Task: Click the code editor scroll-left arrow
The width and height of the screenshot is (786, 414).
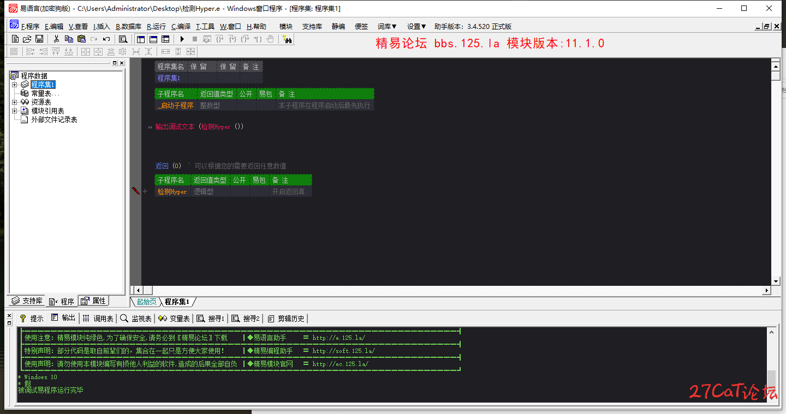Action: (x=138, y=290)
